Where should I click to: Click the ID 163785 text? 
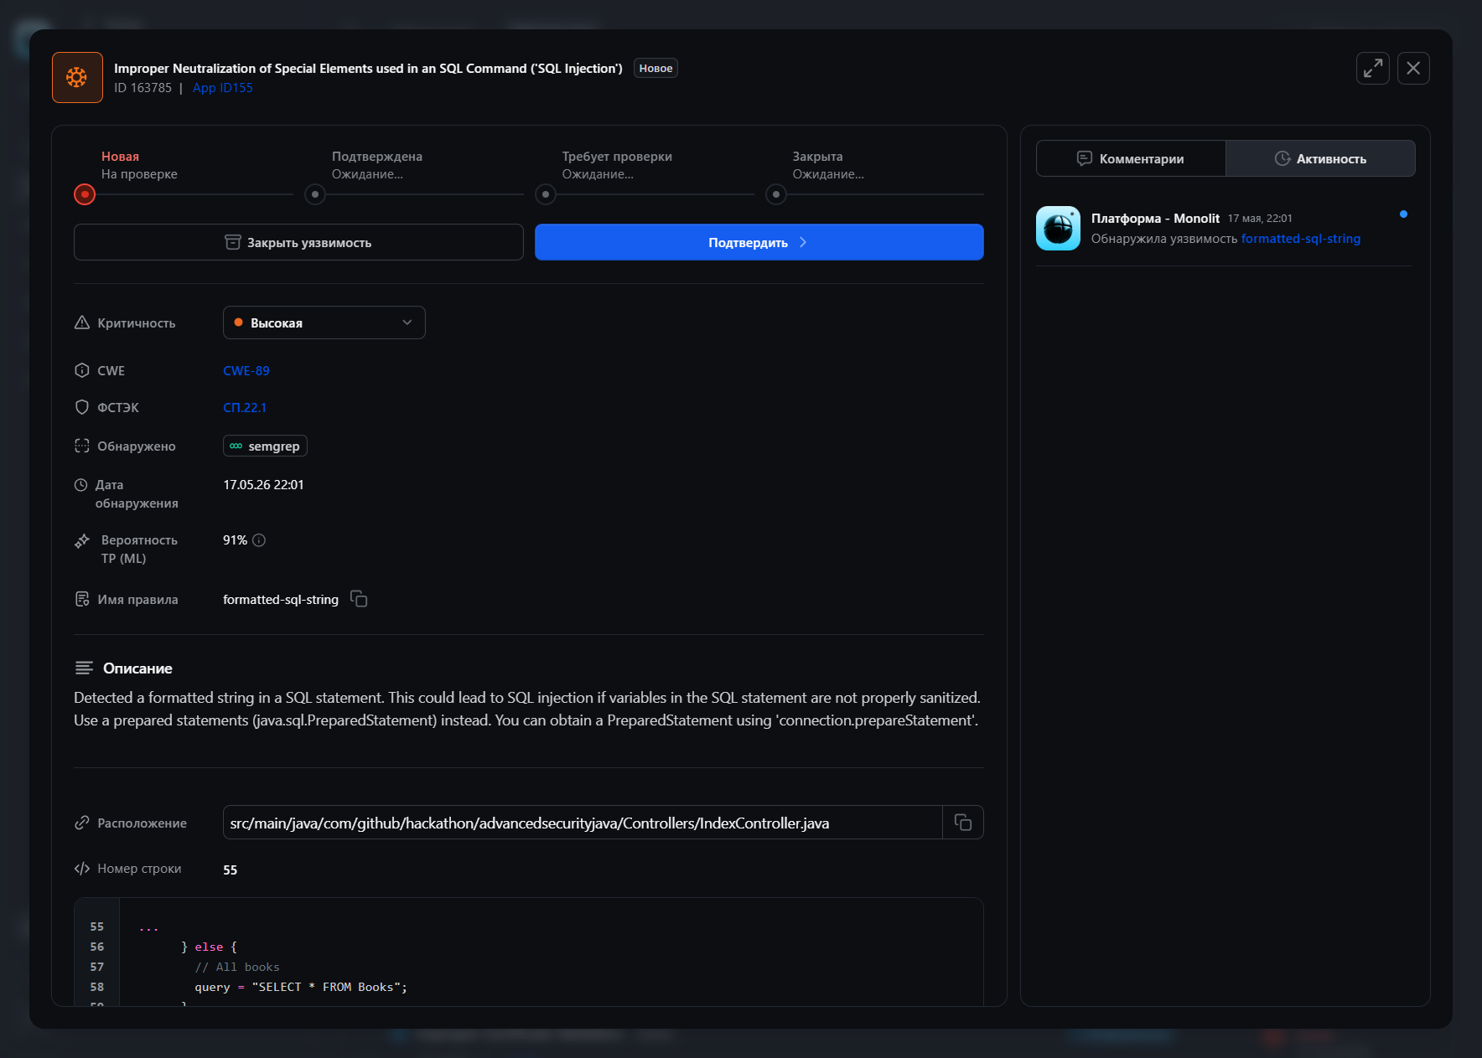point(142,88)
